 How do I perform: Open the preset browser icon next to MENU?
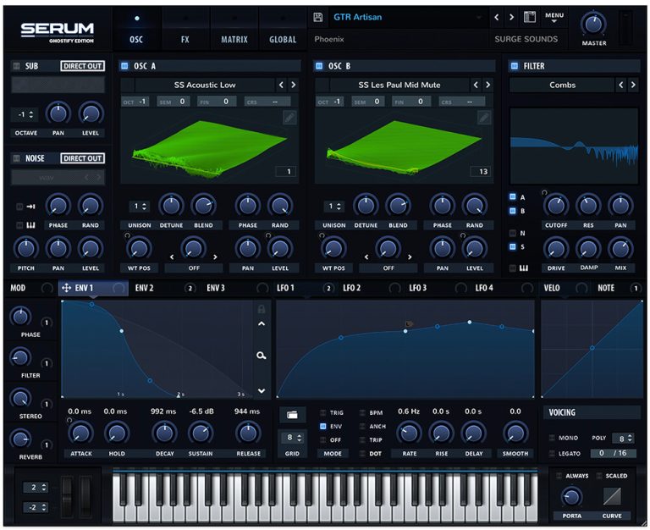(529, 17)
